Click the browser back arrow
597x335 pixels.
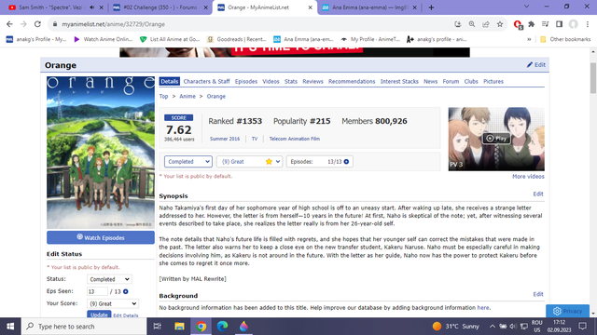9,24
